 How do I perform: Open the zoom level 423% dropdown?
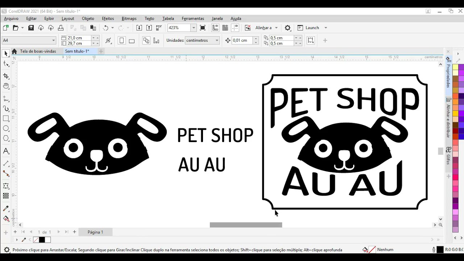pyautogui.click(x=194, y=28)
